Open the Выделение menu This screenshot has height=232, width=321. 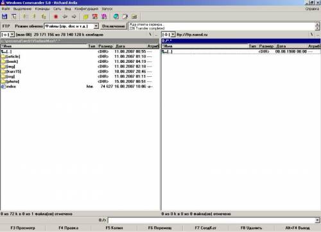(x=22, y=9)
